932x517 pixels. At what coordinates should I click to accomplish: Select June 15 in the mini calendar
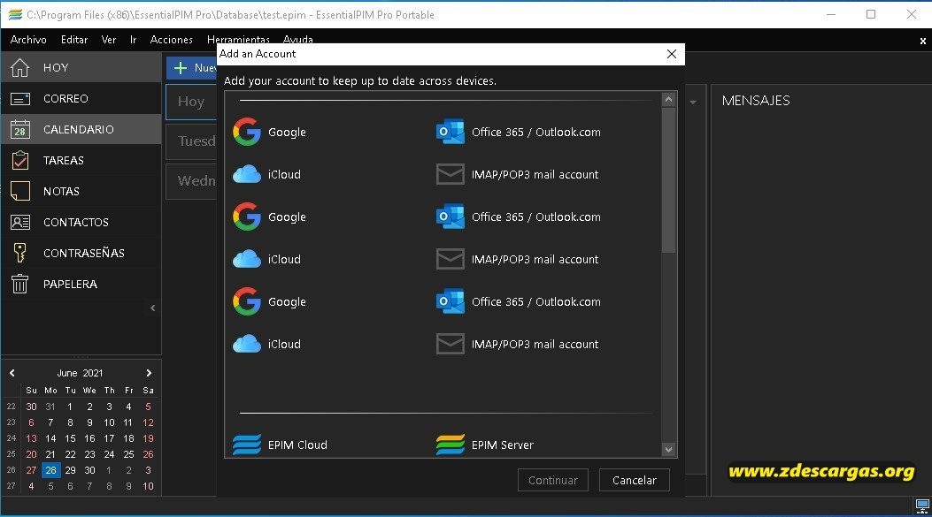point(70,438)
